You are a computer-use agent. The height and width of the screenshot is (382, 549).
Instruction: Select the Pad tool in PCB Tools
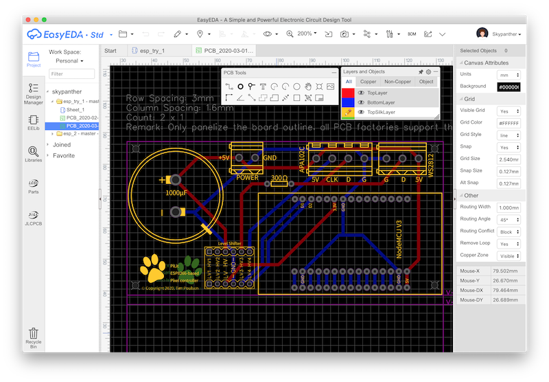click(x=241, y=86)
